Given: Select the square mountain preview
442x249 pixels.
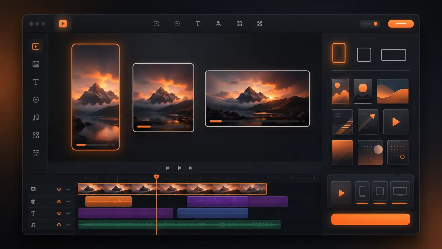Looking at the screenshot, I should [163, 97].
